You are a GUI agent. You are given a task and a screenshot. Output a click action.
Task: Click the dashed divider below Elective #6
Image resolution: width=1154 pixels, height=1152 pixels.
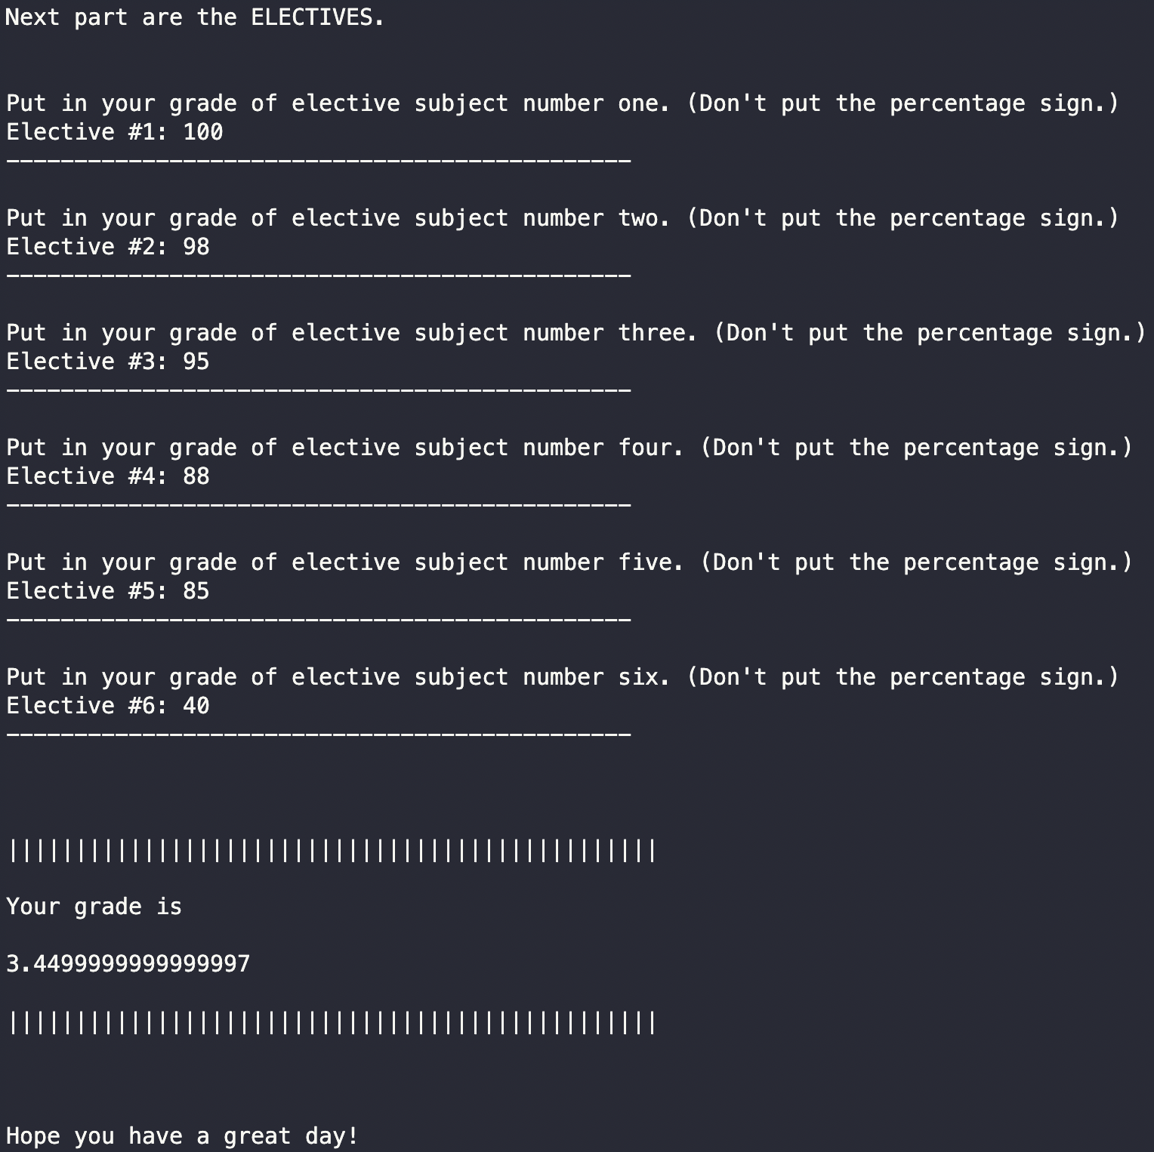(x=319, y=735)
